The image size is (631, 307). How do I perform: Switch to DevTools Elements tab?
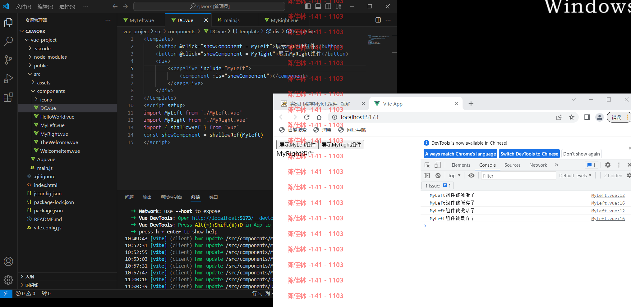(x=461, y=165)
